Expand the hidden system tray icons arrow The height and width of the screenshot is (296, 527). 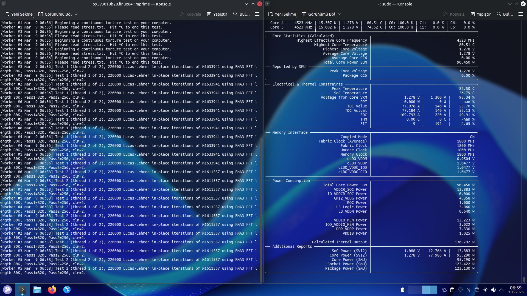(501, 290)
